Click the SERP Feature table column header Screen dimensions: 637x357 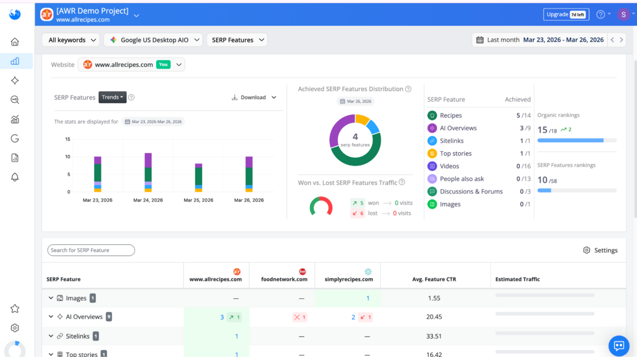pyautogui.click(x=64, y=279)
